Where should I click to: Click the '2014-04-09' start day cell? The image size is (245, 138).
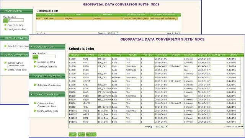162,70
